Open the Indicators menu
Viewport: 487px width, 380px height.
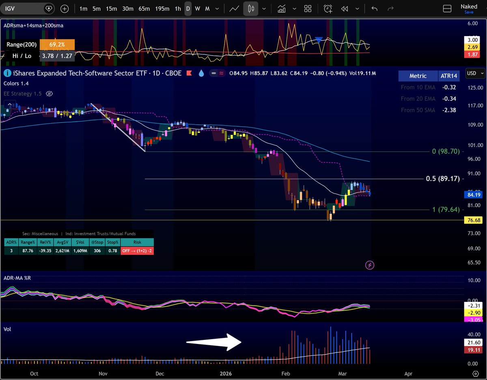point(282,9)
